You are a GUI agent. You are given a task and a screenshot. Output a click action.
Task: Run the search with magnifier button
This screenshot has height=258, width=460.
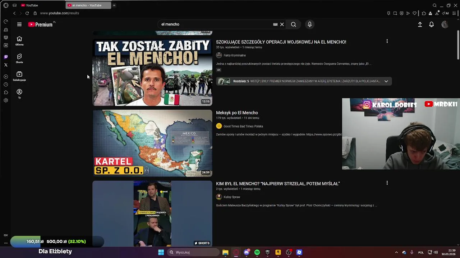point(294,24)
